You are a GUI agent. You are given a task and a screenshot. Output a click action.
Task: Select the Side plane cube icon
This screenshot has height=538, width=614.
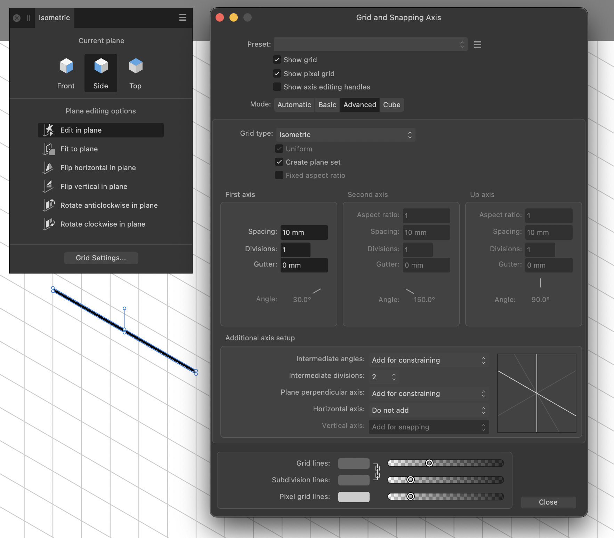tap(101, 66)
